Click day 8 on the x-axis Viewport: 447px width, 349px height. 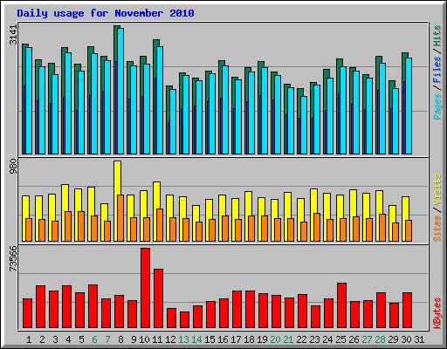(x=120, y=339)
